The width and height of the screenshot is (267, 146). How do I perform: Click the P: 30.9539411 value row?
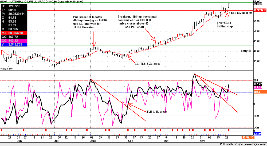click(13, 14)
